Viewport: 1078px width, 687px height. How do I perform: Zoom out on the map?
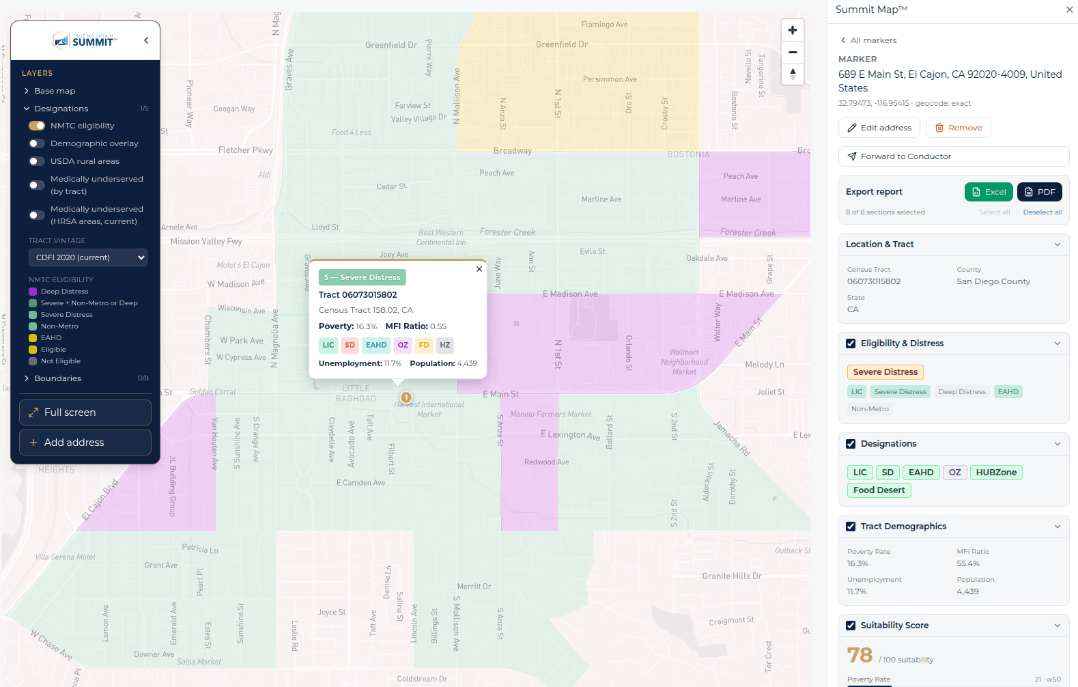coord(792,52)
